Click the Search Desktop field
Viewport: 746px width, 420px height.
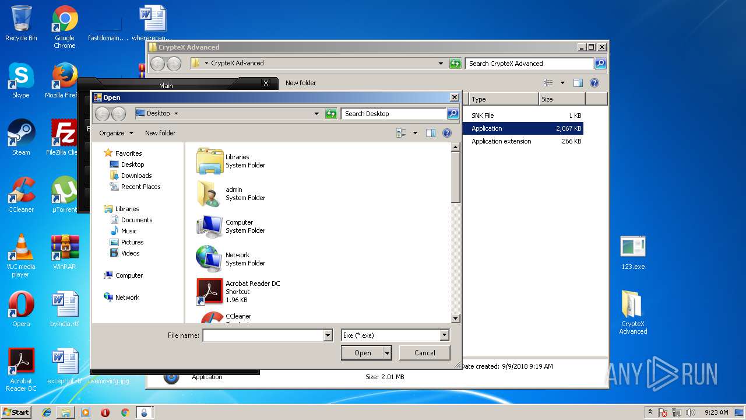coord(394,114)
